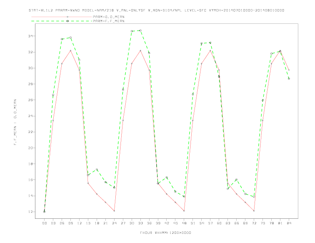
Task: Click x-axis tick label 78
Action: click(x=271, y=223)
